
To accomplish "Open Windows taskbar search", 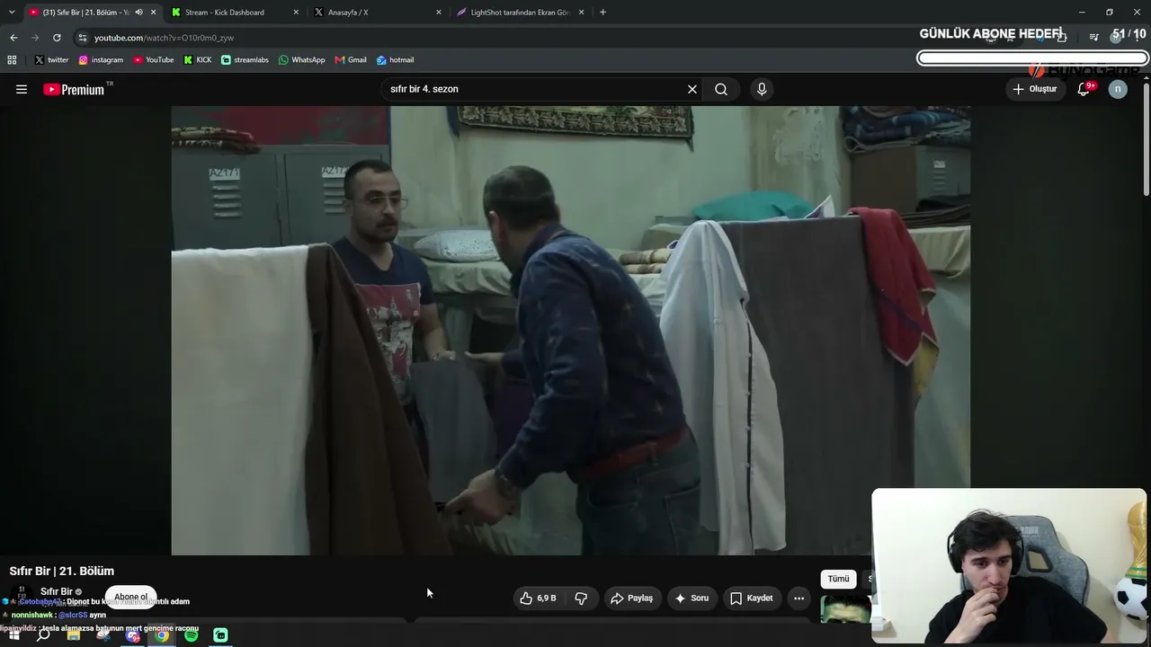I will 43,635.
